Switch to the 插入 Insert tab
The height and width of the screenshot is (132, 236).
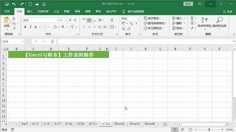(x=30, y=11)
